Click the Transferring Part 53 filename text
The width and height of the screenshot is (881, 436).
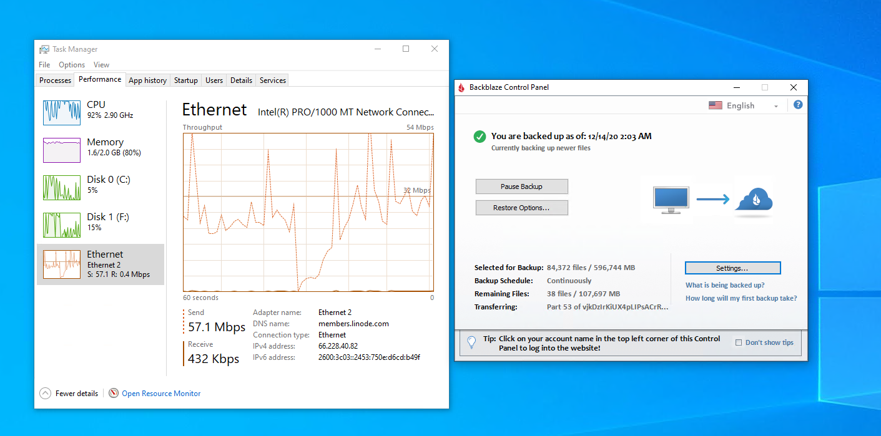pos(608,307)
